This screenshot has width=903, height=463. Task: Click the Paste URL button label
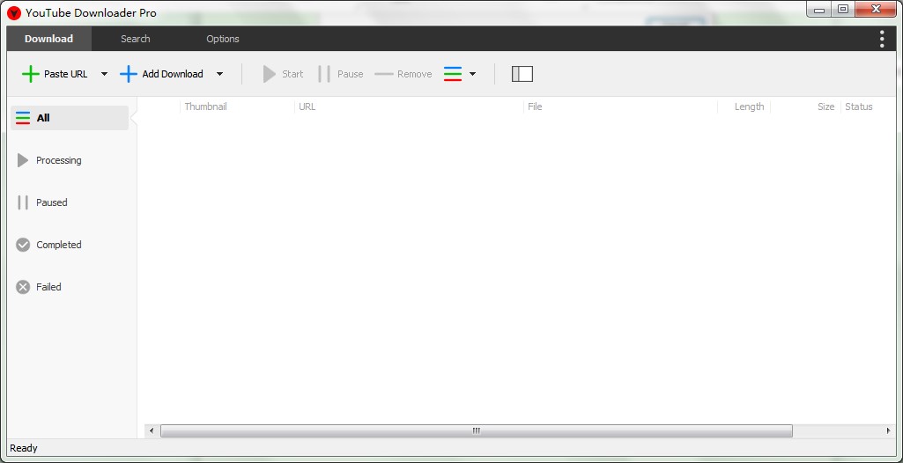[66, 74]
